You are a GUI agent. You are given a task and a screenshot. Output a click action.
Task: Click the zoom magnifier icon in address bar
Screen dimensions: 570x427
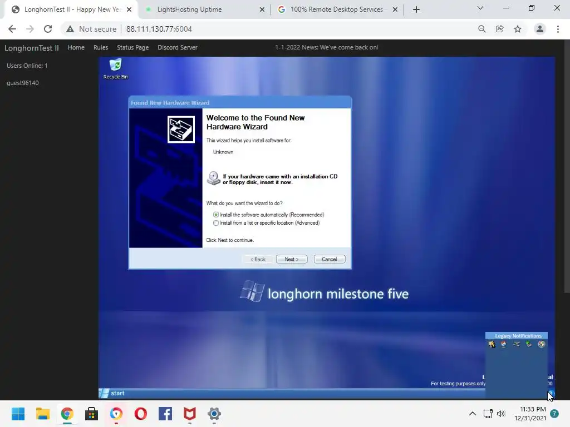click(482, 29)
